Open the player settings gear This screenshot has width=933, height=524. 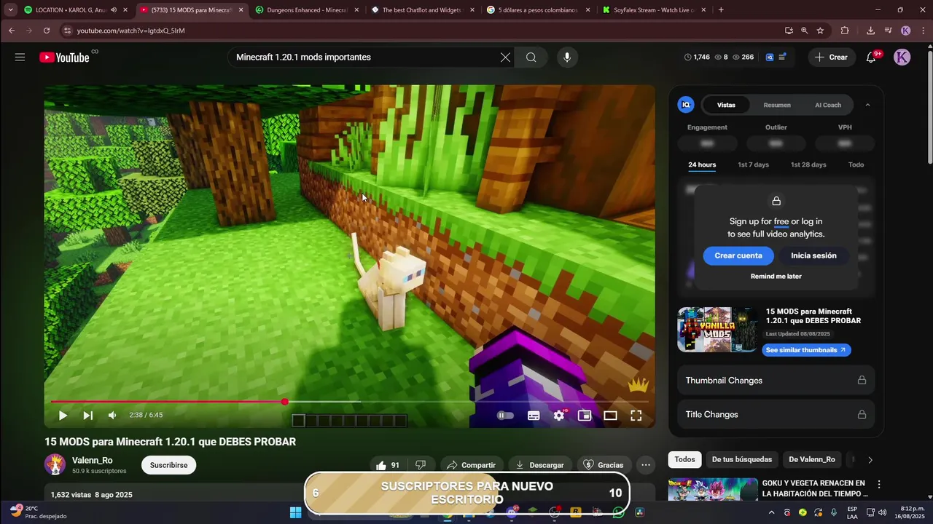[559, 416]
